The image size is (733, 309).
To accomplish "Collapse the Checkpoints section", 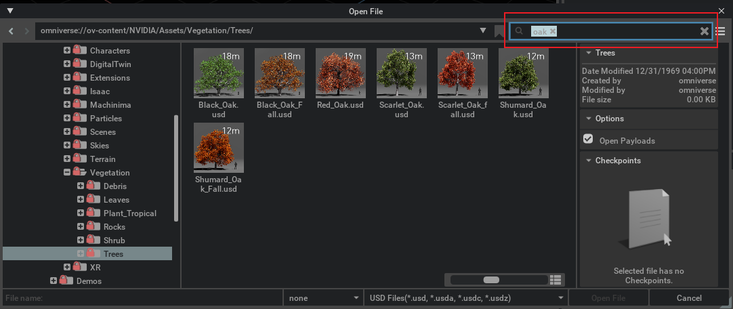I will pos(588,161).
